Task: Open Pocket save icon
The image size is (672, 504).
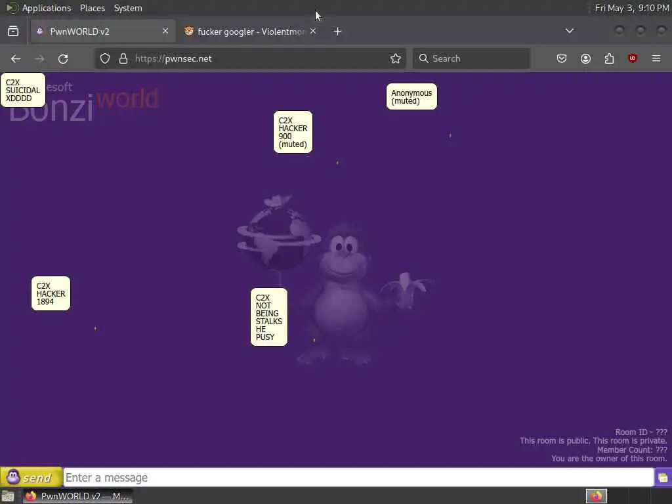Action: (x=562, y=58)
